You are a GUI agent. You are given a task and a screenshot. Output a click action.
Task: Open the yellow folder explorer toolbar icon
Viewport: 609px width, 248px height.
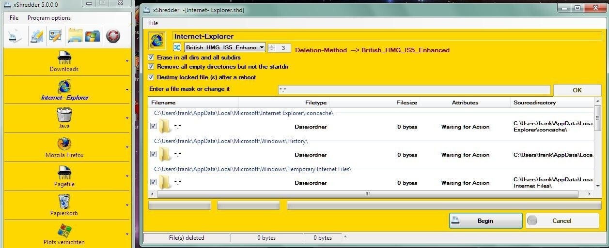tap(75, 35)
